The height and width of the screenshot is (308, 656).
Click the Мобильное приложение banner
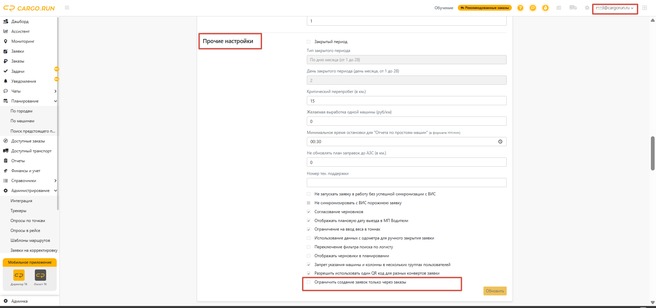[x=30, y=262]
